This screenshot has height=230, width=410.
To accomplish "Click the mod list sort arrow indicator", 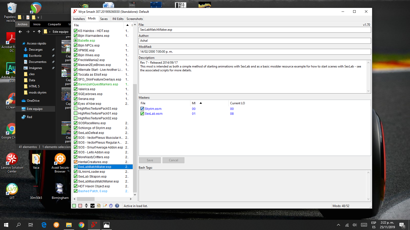I will point(127,25).
